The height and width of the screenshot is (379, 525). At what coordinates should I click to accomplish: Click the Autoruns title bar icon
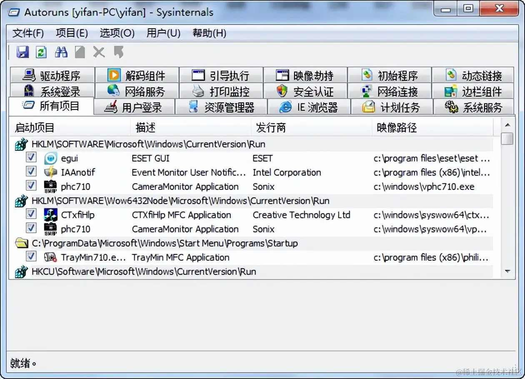click(14, 12)
